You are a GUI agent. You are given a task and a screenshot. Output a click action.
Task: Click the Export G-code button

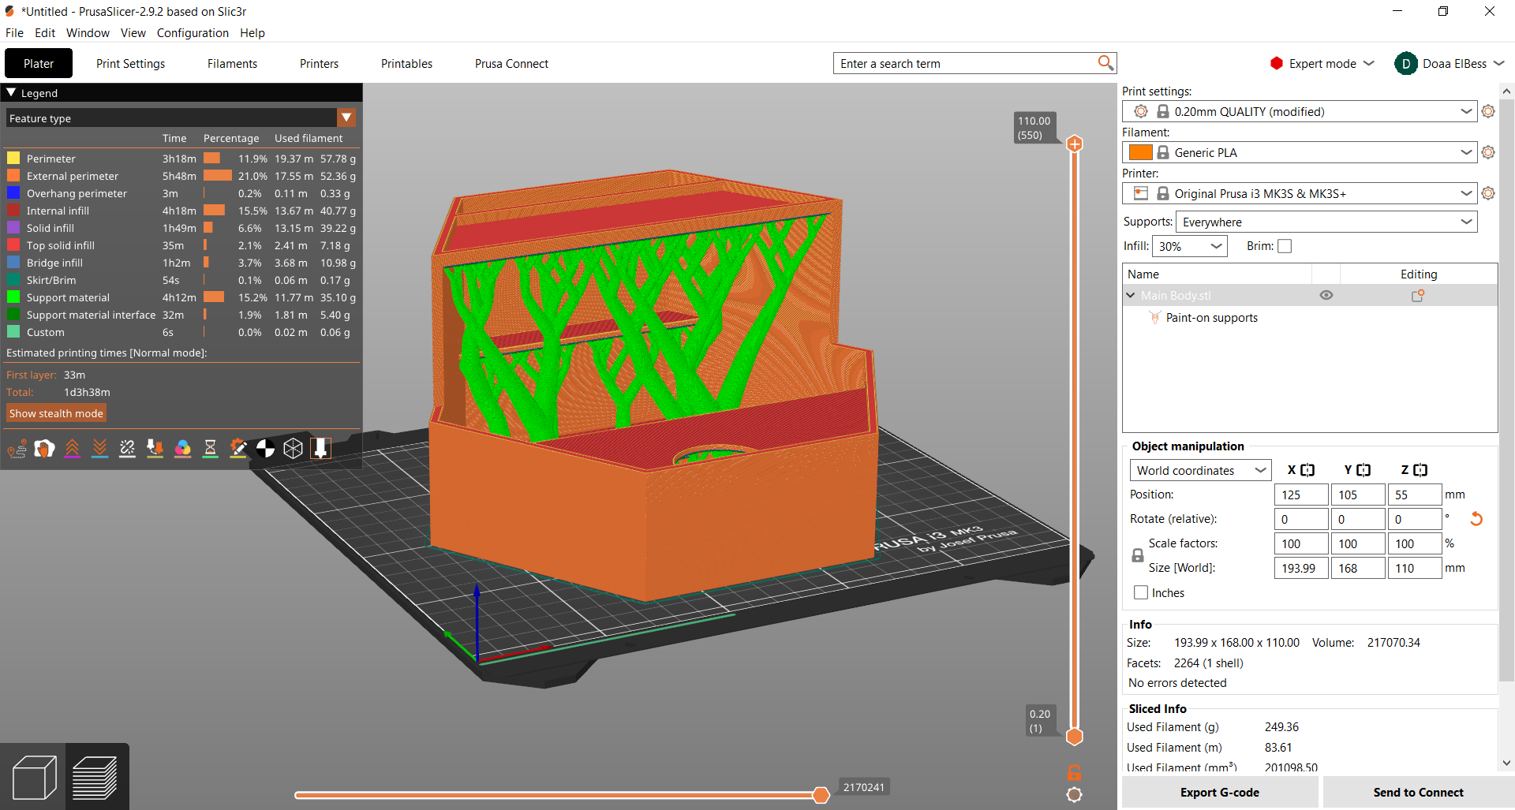[x=1220, y=792]
